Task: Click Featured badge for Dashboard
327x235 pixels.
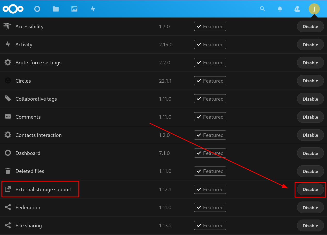Action: 210,153
